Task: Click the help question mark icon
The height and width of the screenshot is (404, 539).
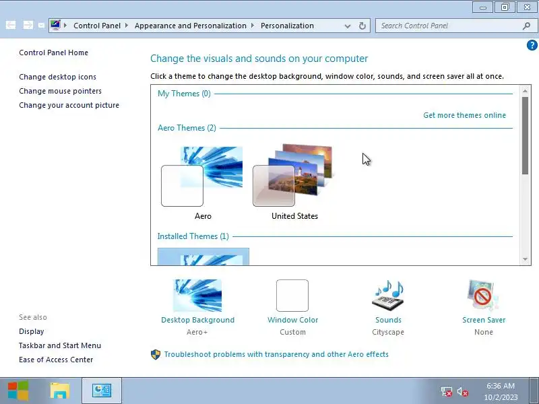Action: coord(532,45)
